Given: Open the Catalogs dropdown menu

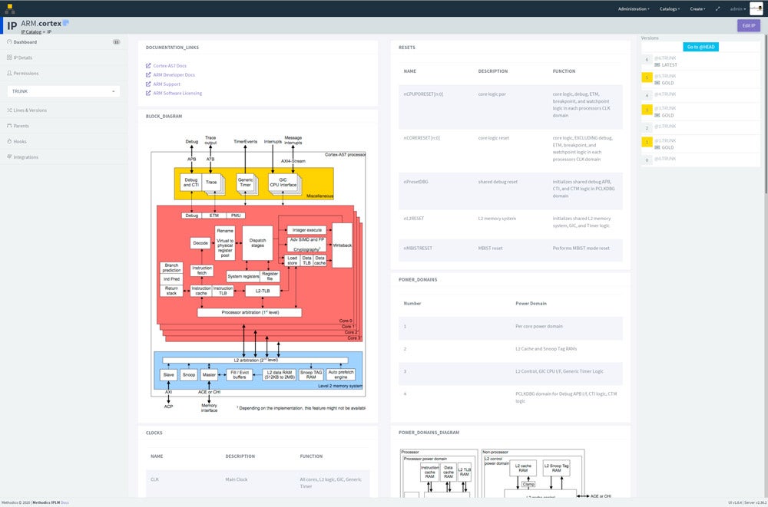Looking at the screenshot, I should (670, 8).
